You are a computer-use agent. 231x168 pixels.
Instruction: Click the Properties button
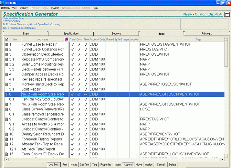[106, 165]
